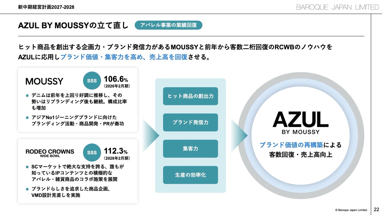
Task: Click the SSS circle in the MOUSSY card
Action: [92, 81]
